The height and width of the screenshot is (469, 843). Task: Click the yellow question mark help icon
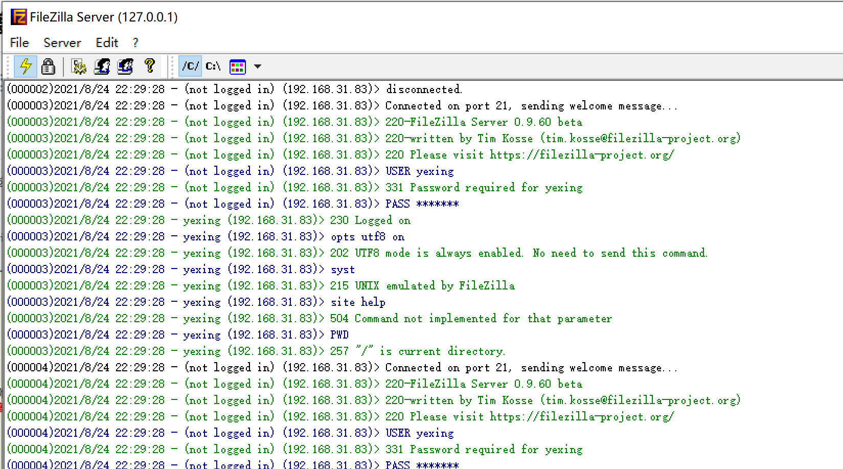149,66
